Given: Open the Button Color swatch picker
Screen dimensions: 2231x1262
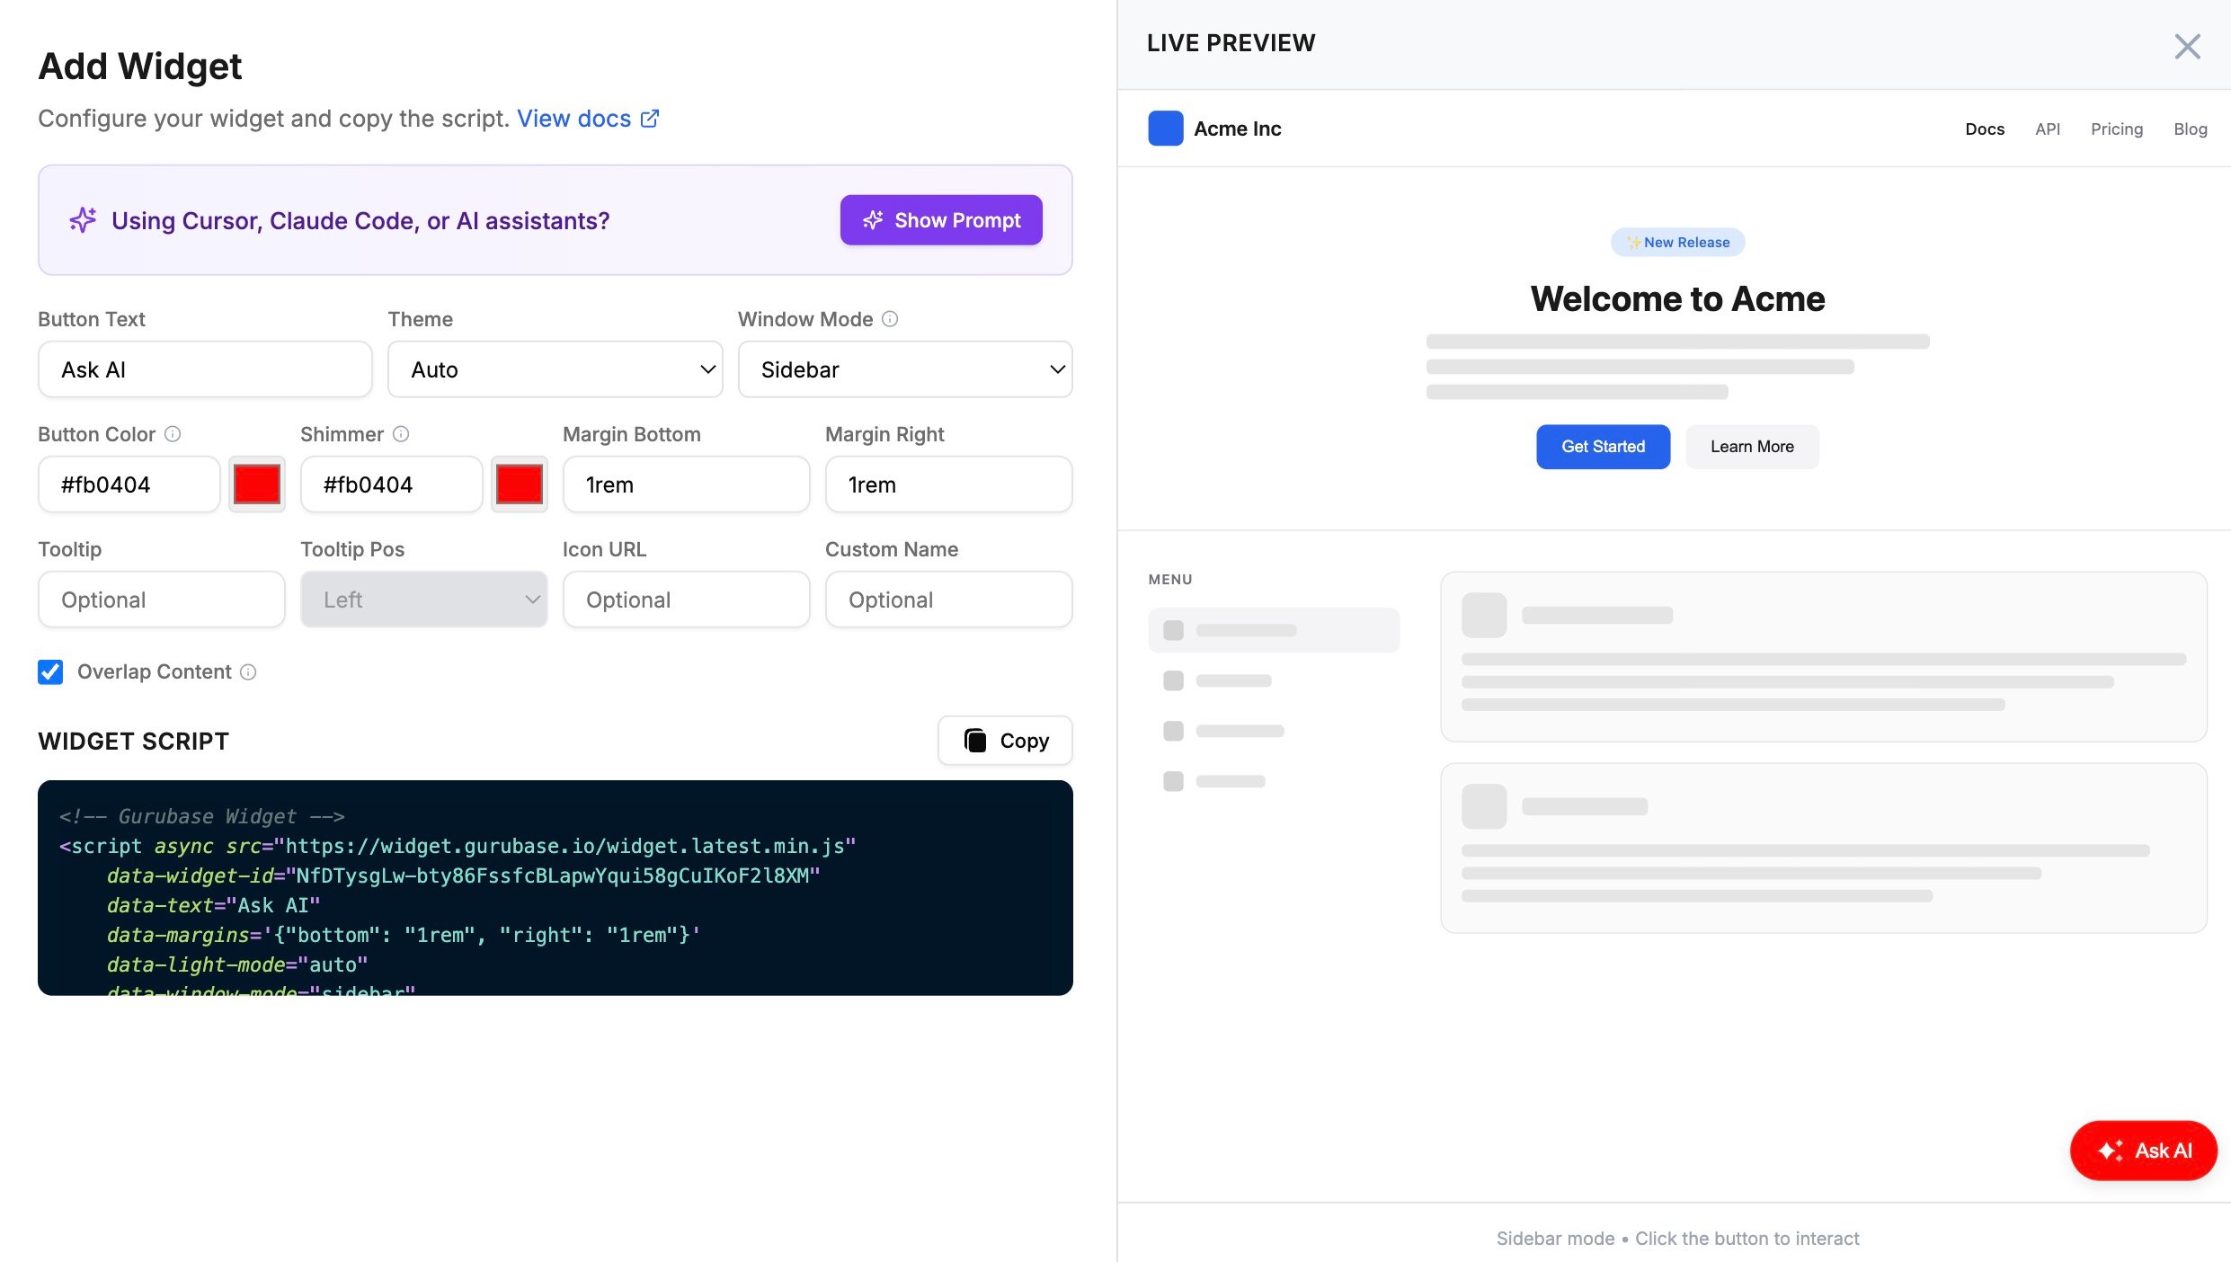Looking at the screenshot, I should coord(257,484).
